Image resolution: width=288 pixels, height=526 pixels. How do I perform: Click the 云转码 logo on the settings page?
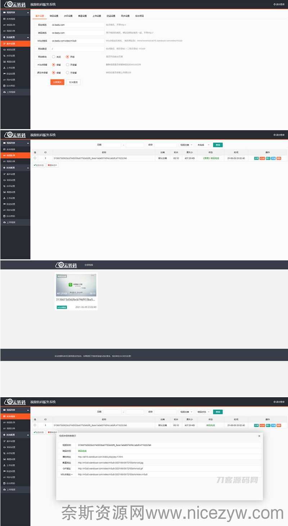coord(14,4)
